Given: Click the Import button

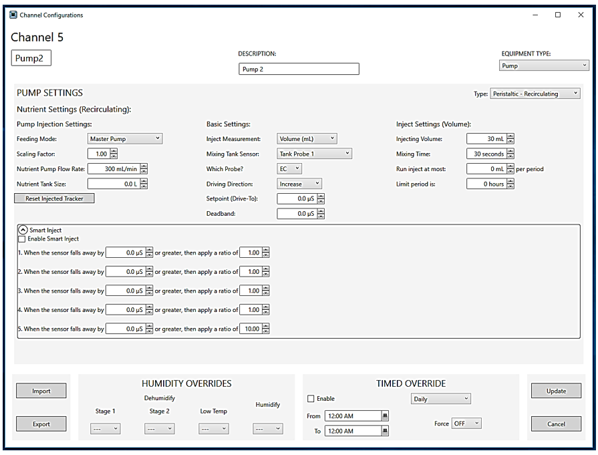Looking at the screenshot, I should tap(41, 391).
